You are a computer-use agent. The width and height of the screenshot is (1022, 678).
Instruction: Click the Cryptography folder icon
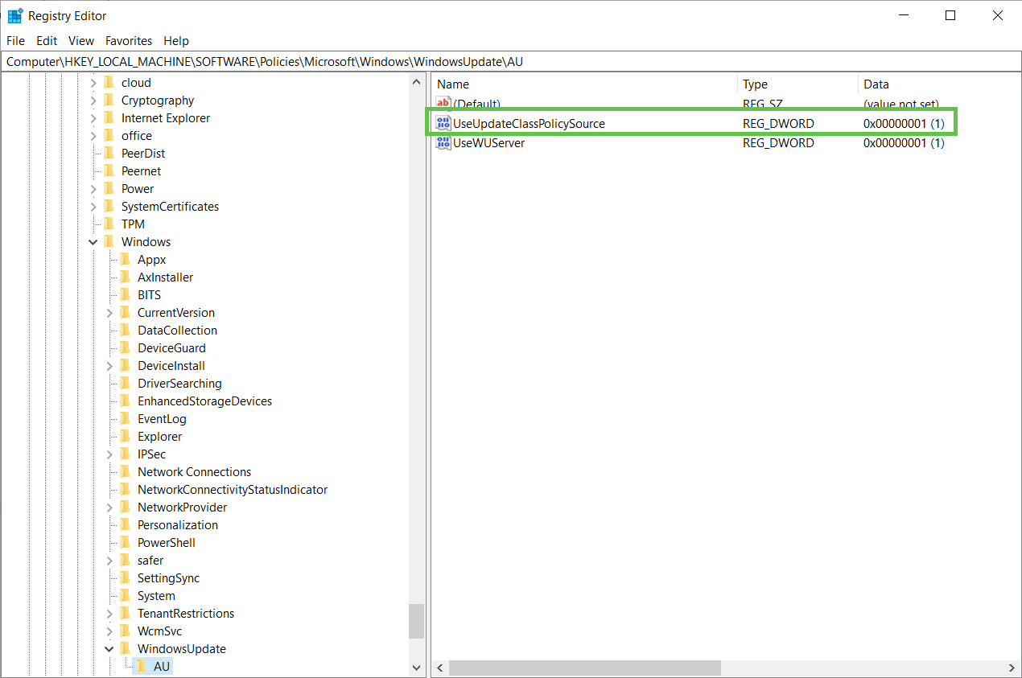[109, 100]
